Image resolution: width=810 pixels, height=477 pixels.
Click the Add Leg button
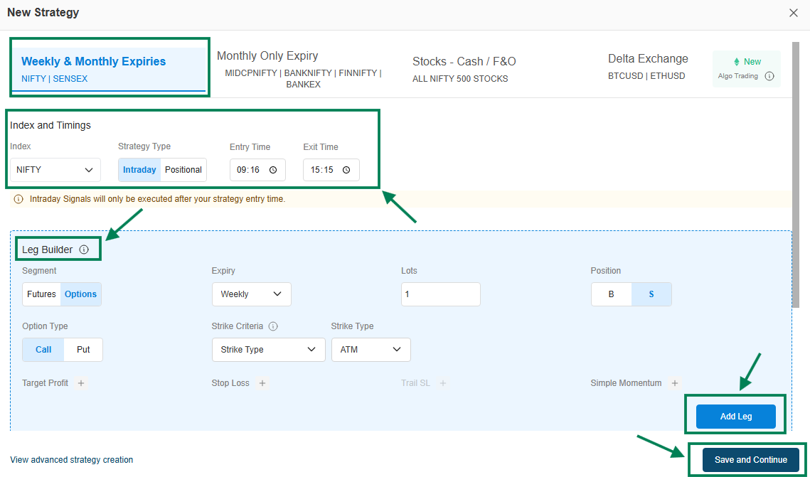(x=735, y=417)
